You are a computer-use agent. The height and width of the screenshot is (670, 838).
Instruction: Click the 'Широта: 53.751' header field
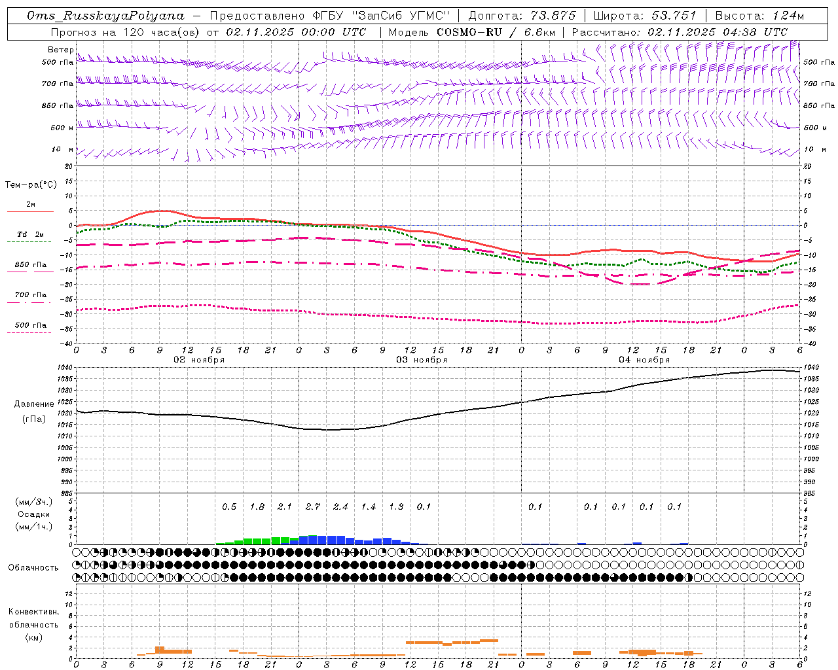649,16
